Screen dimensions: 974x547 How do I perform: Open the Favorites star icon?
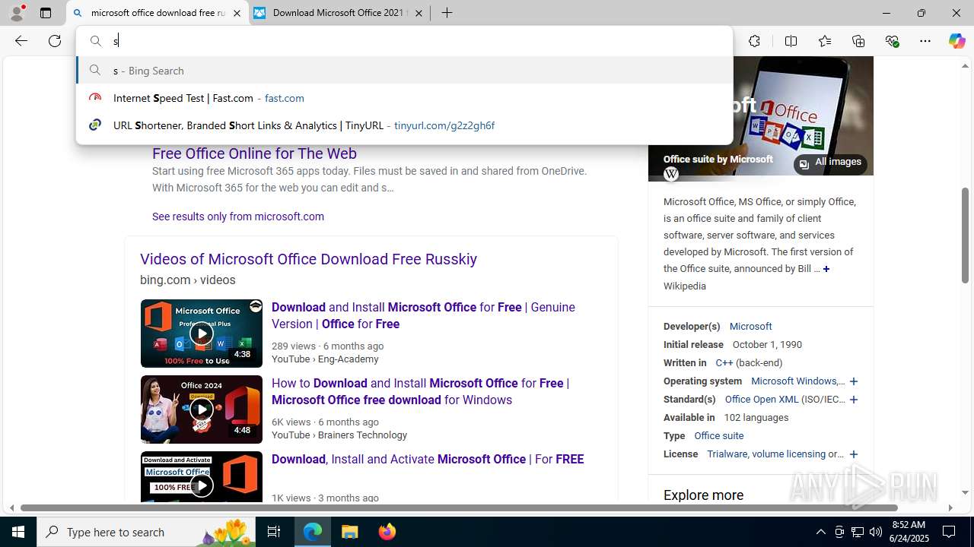point(825,41)
